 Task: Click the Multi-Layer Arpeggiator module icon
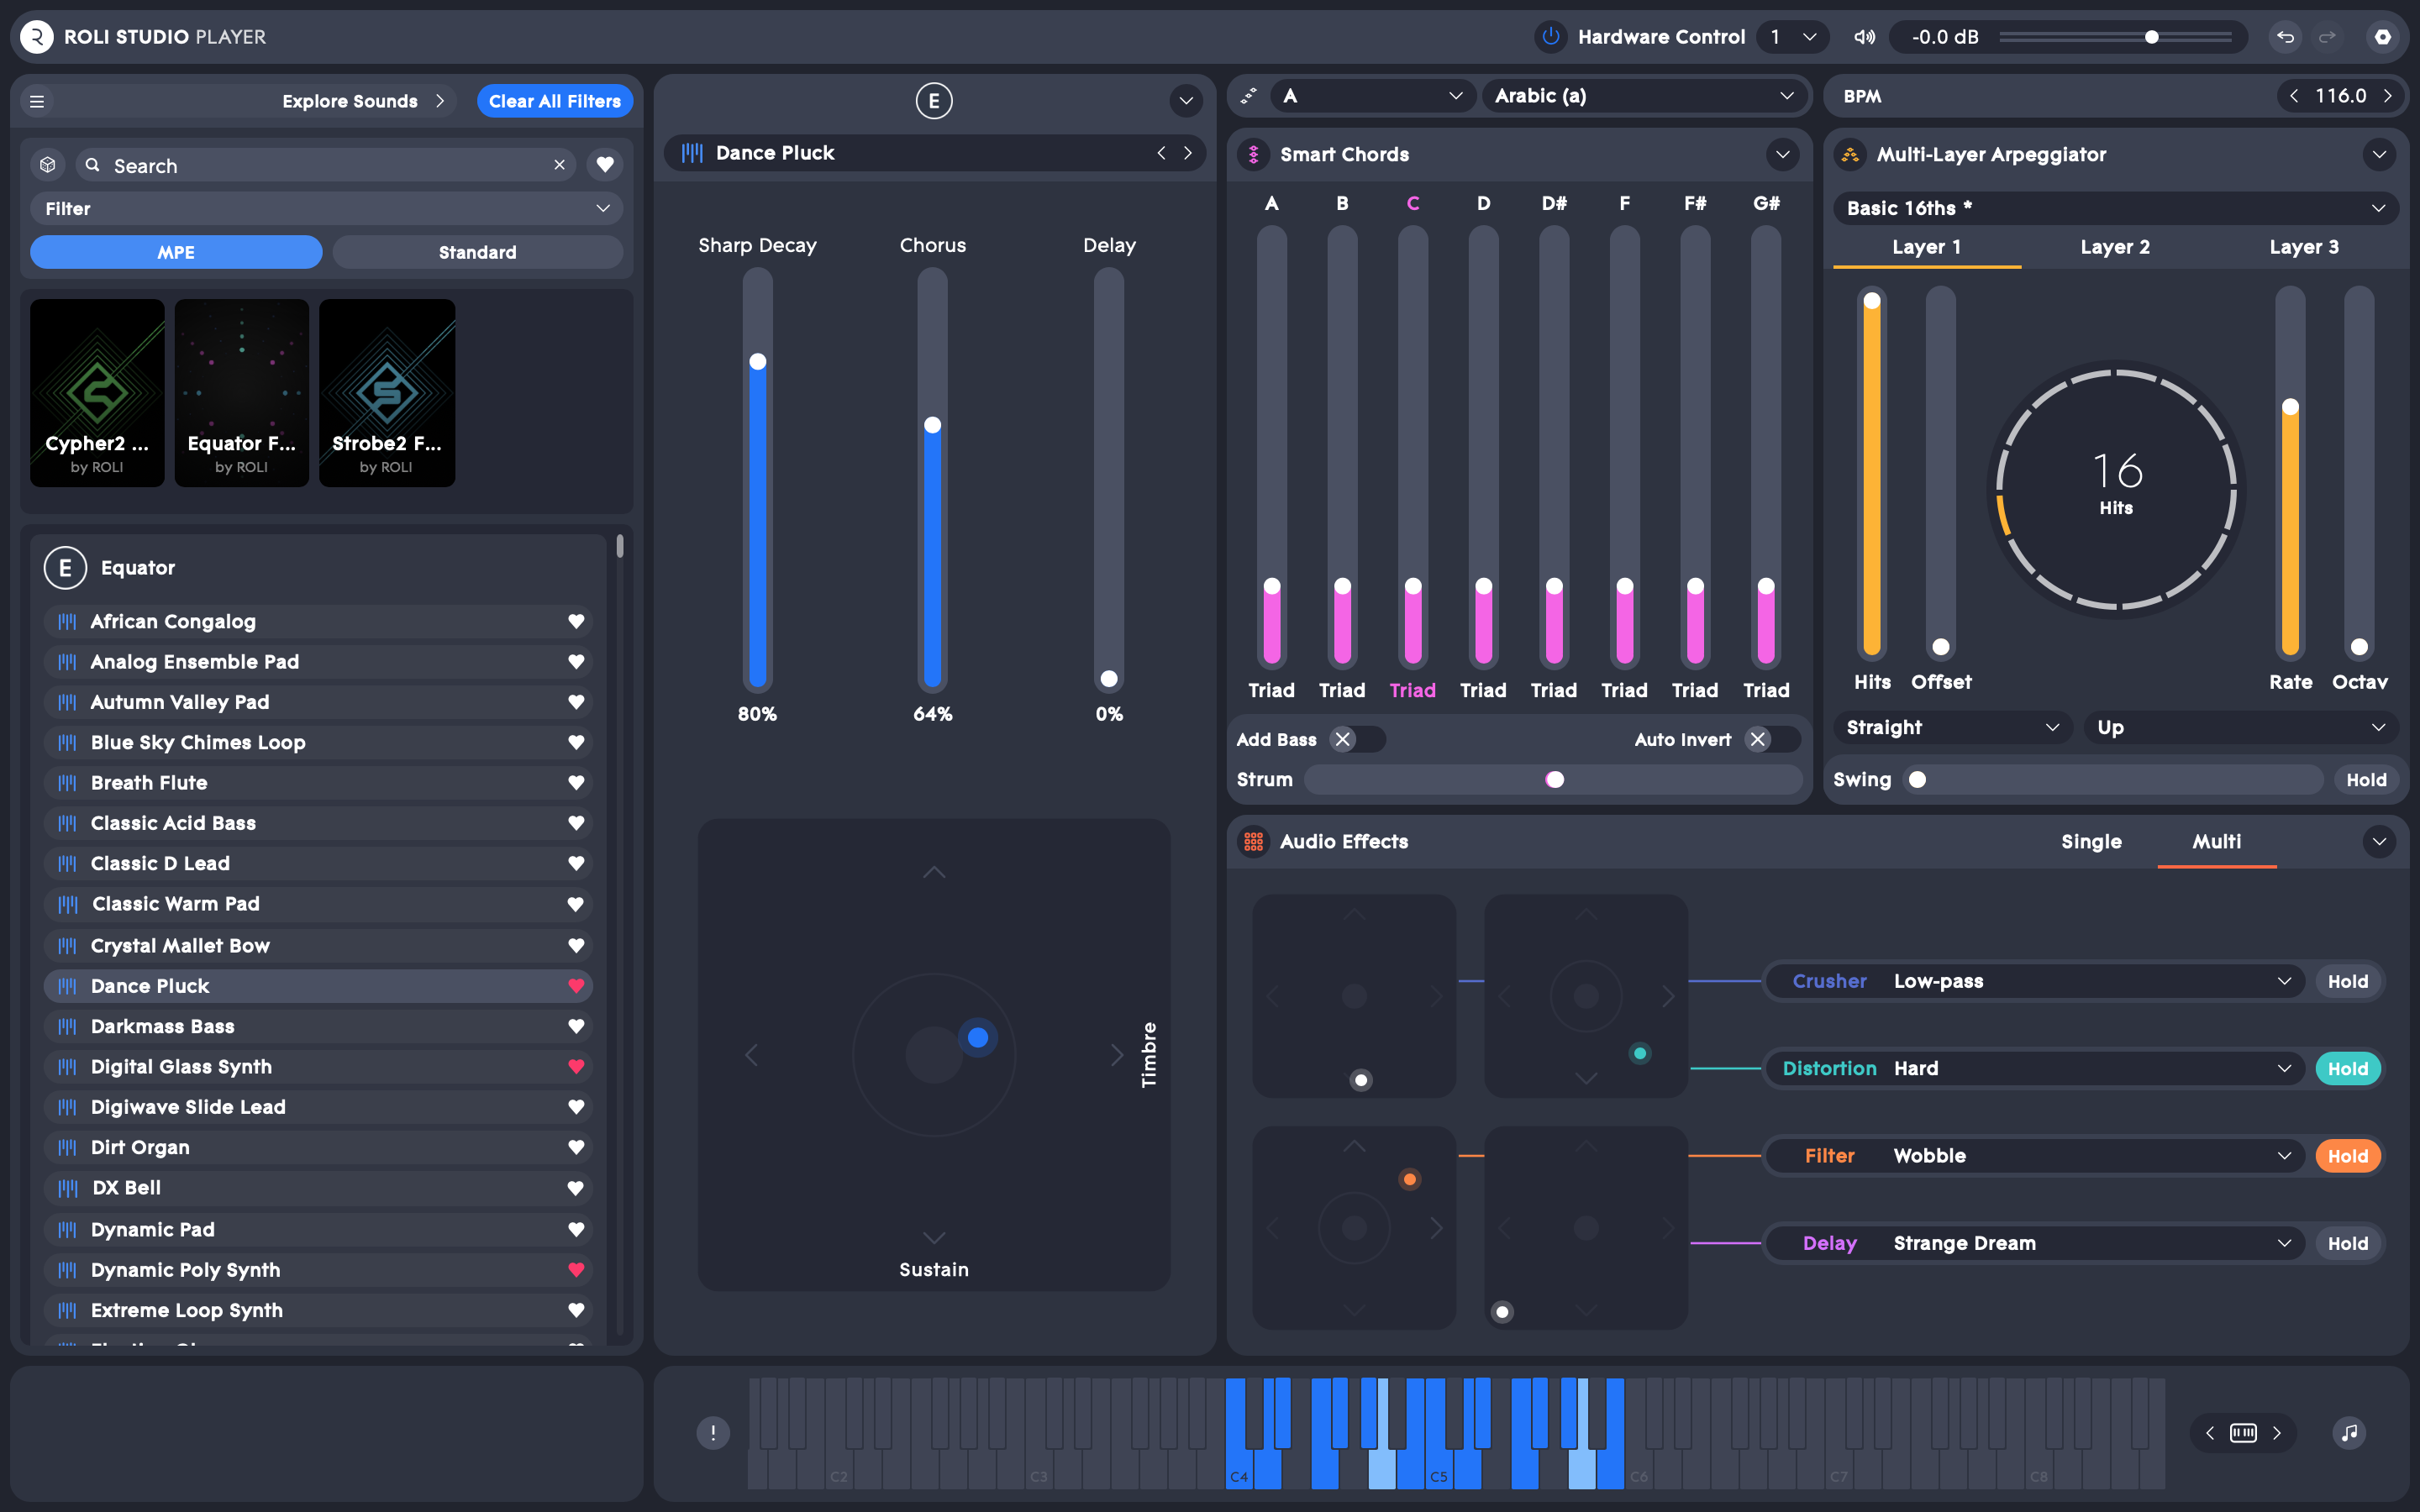(x=1850, y=155)
